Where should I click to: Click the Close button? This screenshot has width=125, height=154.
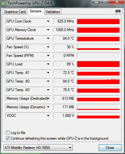[110, 148]
